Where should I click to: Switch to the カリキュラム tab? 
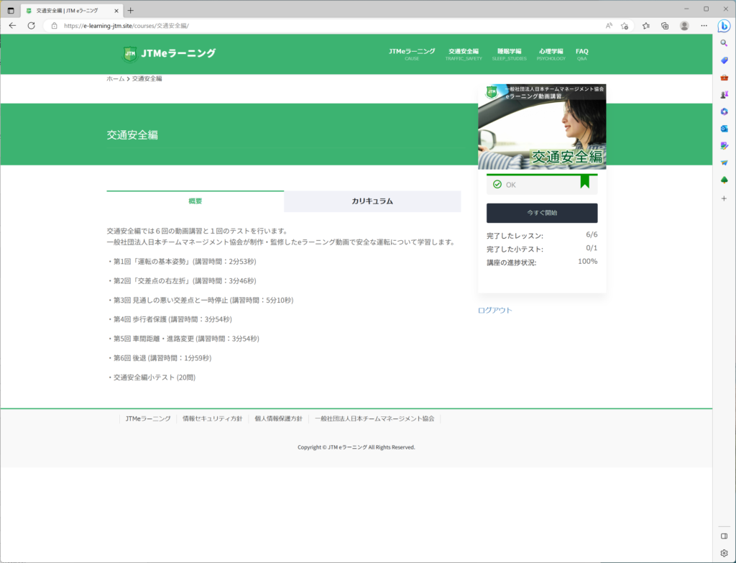(x=372, y=201)
